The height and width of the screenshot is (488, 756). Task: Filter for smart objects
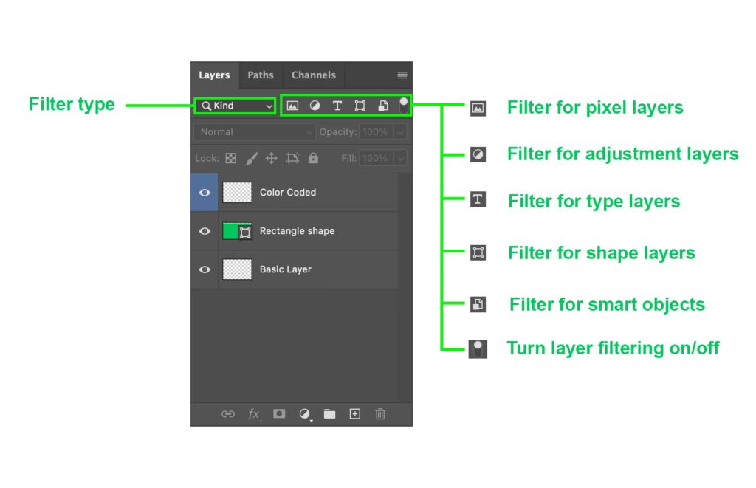pos(382,106)
